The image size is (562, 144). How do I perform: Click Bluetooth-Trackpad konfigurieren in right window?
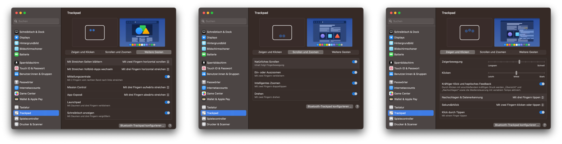(x=517, y=125)
